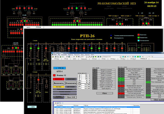Click the yellow МЕСТНОЕ mode indicator
Screen dimensions: 164x114
tap(58, 87)
